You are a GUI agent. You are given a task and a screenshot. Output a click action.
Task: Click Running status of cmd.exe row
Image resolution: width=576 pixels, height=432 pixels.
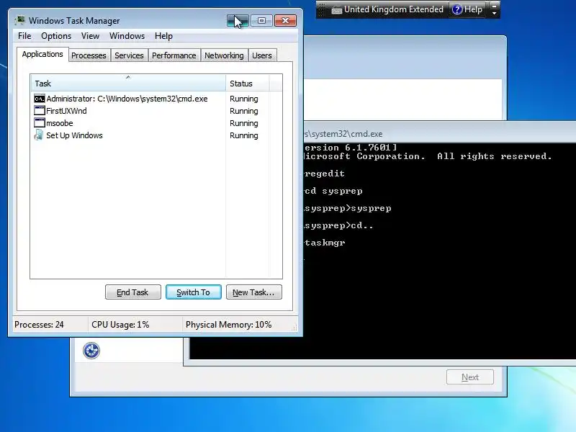click(x=244, y=99)
